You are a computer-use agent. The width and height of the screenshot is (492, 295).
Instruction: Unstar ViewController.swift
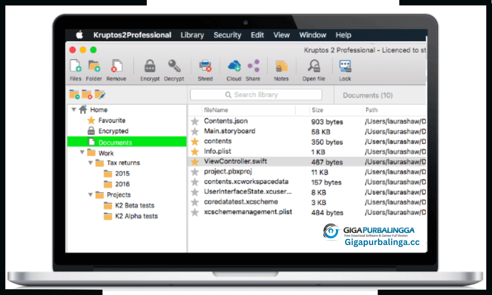[x=195, y=161]
